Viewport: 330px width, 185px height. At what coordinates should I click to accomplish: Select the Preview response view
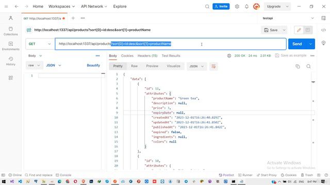point(152,66)
